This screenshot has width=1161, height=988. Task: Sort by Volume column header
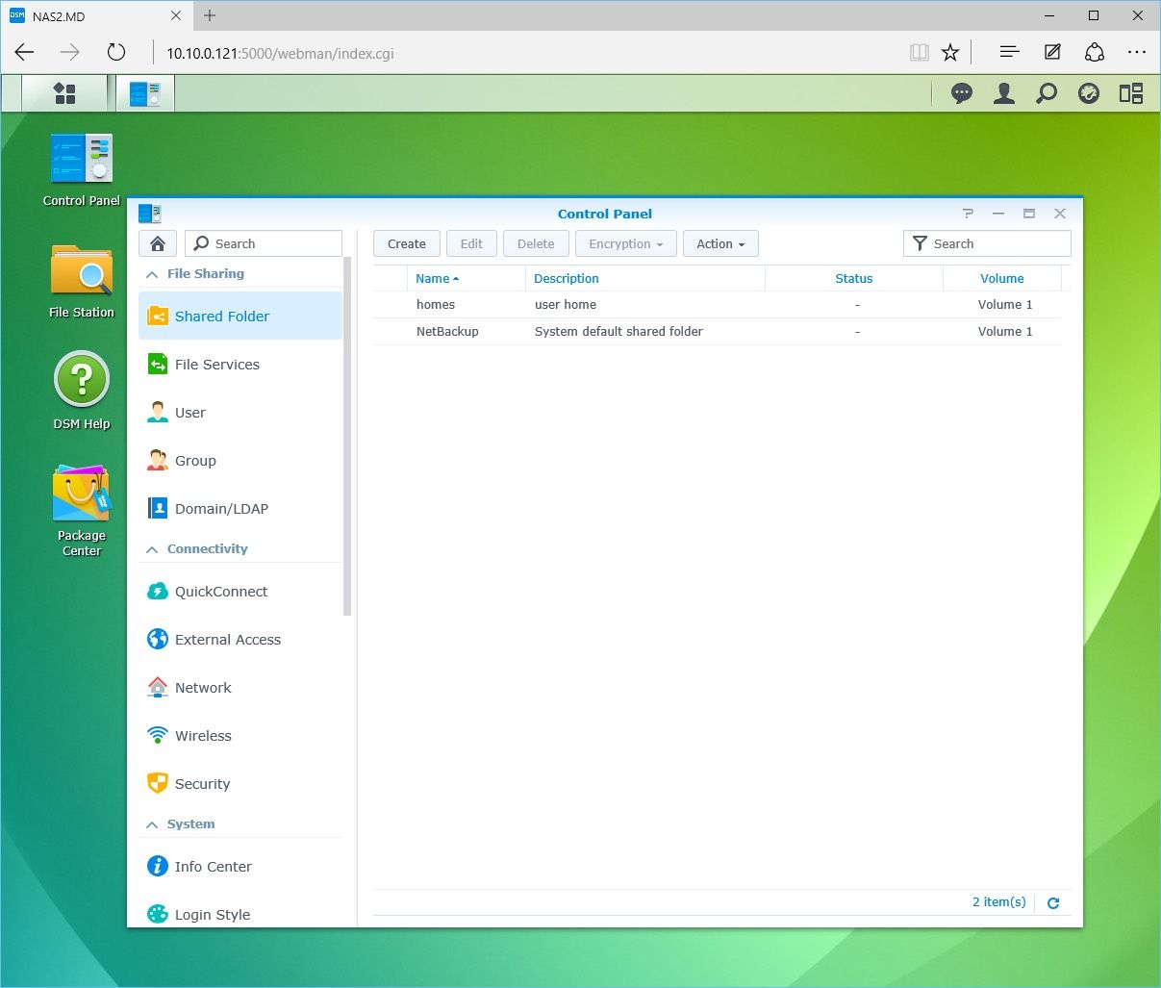point(1002,278)
